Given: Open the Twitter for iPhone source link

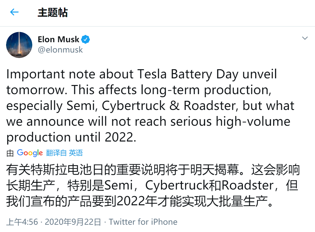Looking at the screenshot, I should click(143, 222).
